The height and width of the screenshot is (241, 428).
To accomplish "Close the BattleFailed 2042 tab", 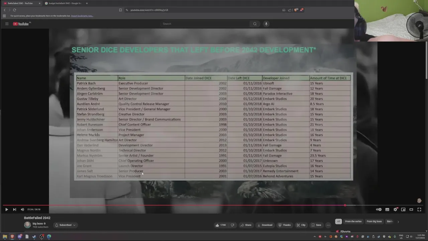I will tap(39, 3).
